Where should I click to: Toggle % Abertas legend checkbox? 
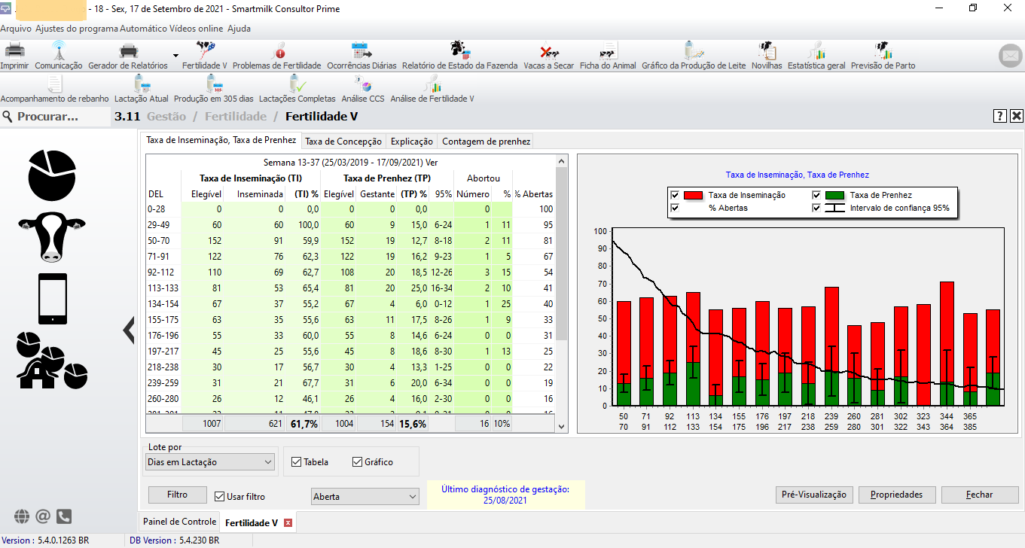pyautogui.click(x=675, y=208)
